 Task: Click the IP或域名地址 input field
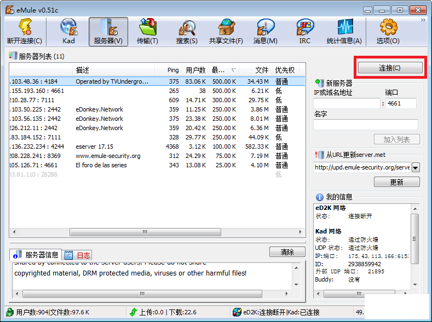pos(347,103)
